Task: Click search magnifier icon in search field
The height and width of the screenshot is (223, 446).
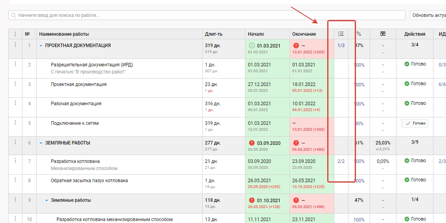Action: 14,15
